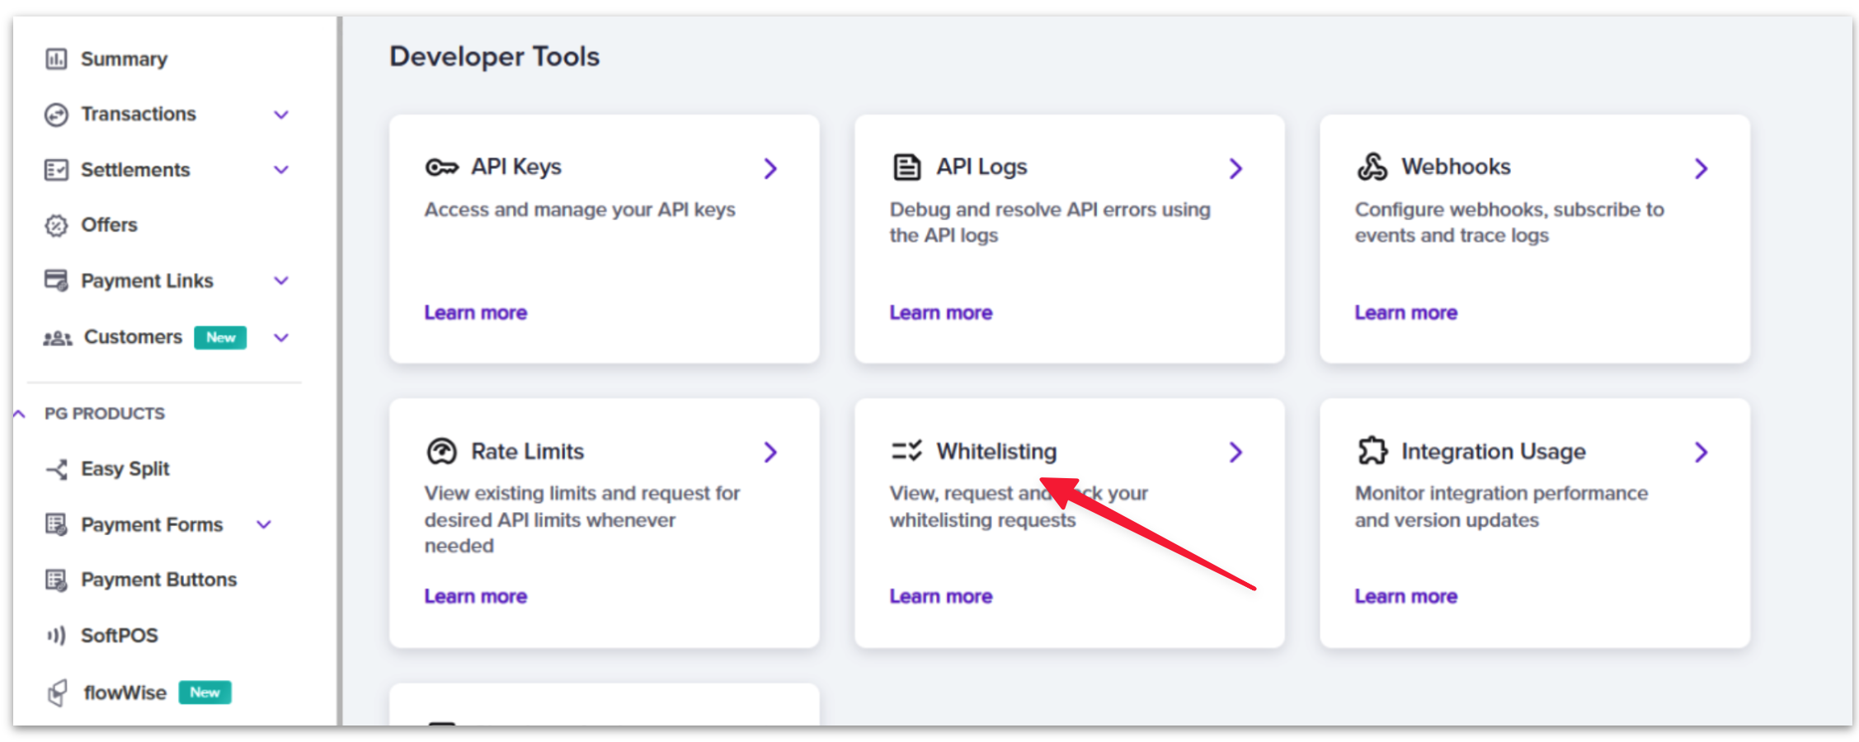Open Payment Links in the sidebar
Screen dimensions: 1859x742
click(x=147, y=281)
